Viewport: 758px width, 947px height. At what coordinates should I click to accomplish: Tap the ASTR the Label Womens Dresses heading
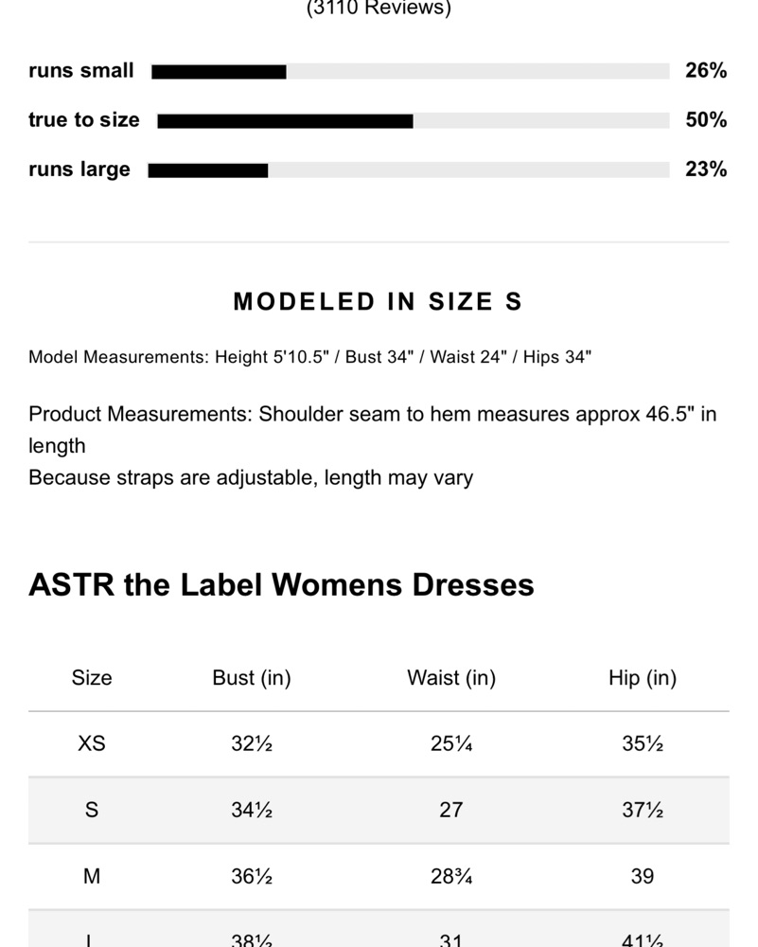coord(281,584)
